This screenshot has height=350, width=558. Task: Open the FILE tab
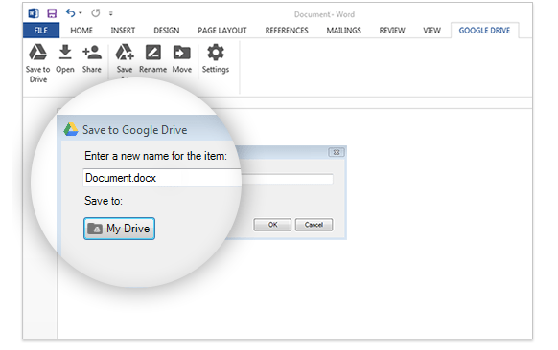(x=41, y=31)
